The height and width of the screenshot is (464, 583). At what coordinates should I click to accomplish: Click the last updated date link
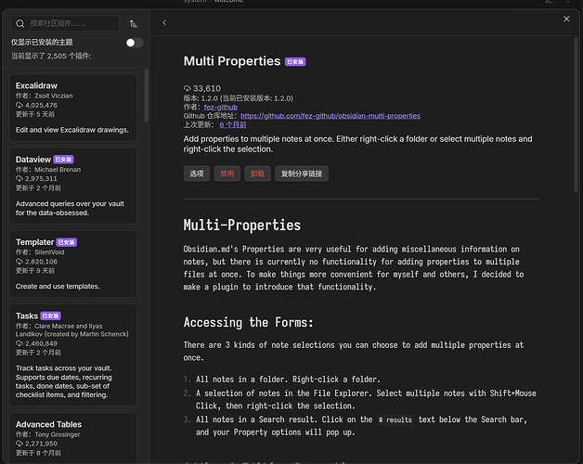[233, 125]
